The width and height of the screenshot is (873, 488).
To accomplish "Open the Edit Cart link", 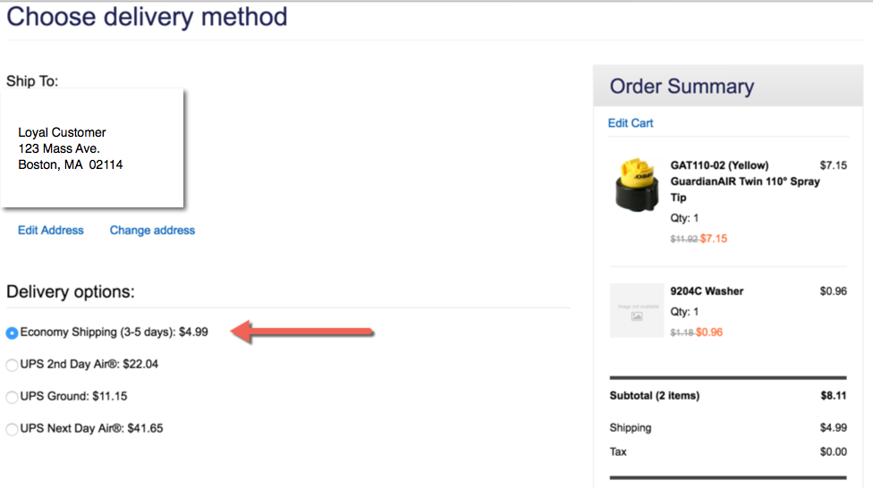I will click(631, 123).
